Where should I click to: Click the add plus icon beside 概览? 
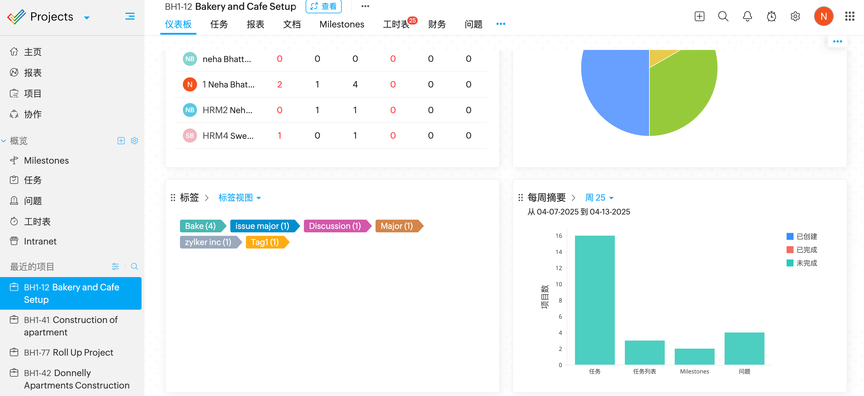pyautogui.click(x=121, y=141)
